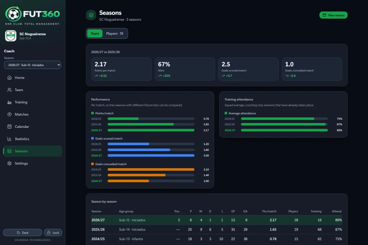Image resolution: width=368 pixels, height=245 pixels.
Task: Click the SC Nogueirense club crest
Action: click(11, 36)
